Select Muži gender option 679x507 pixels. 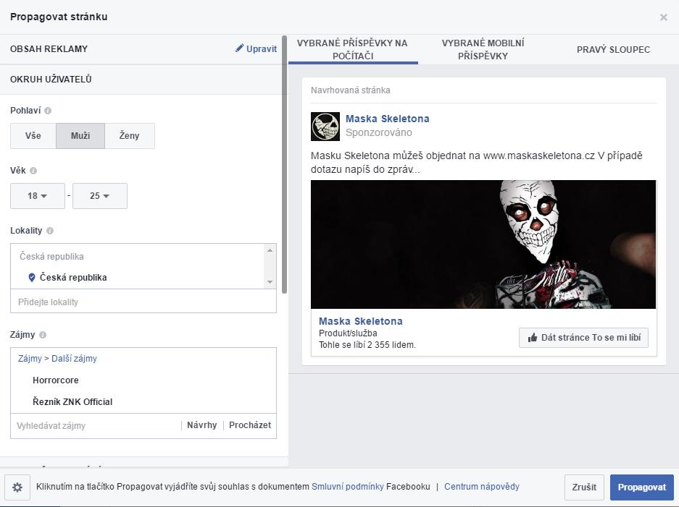80,136
